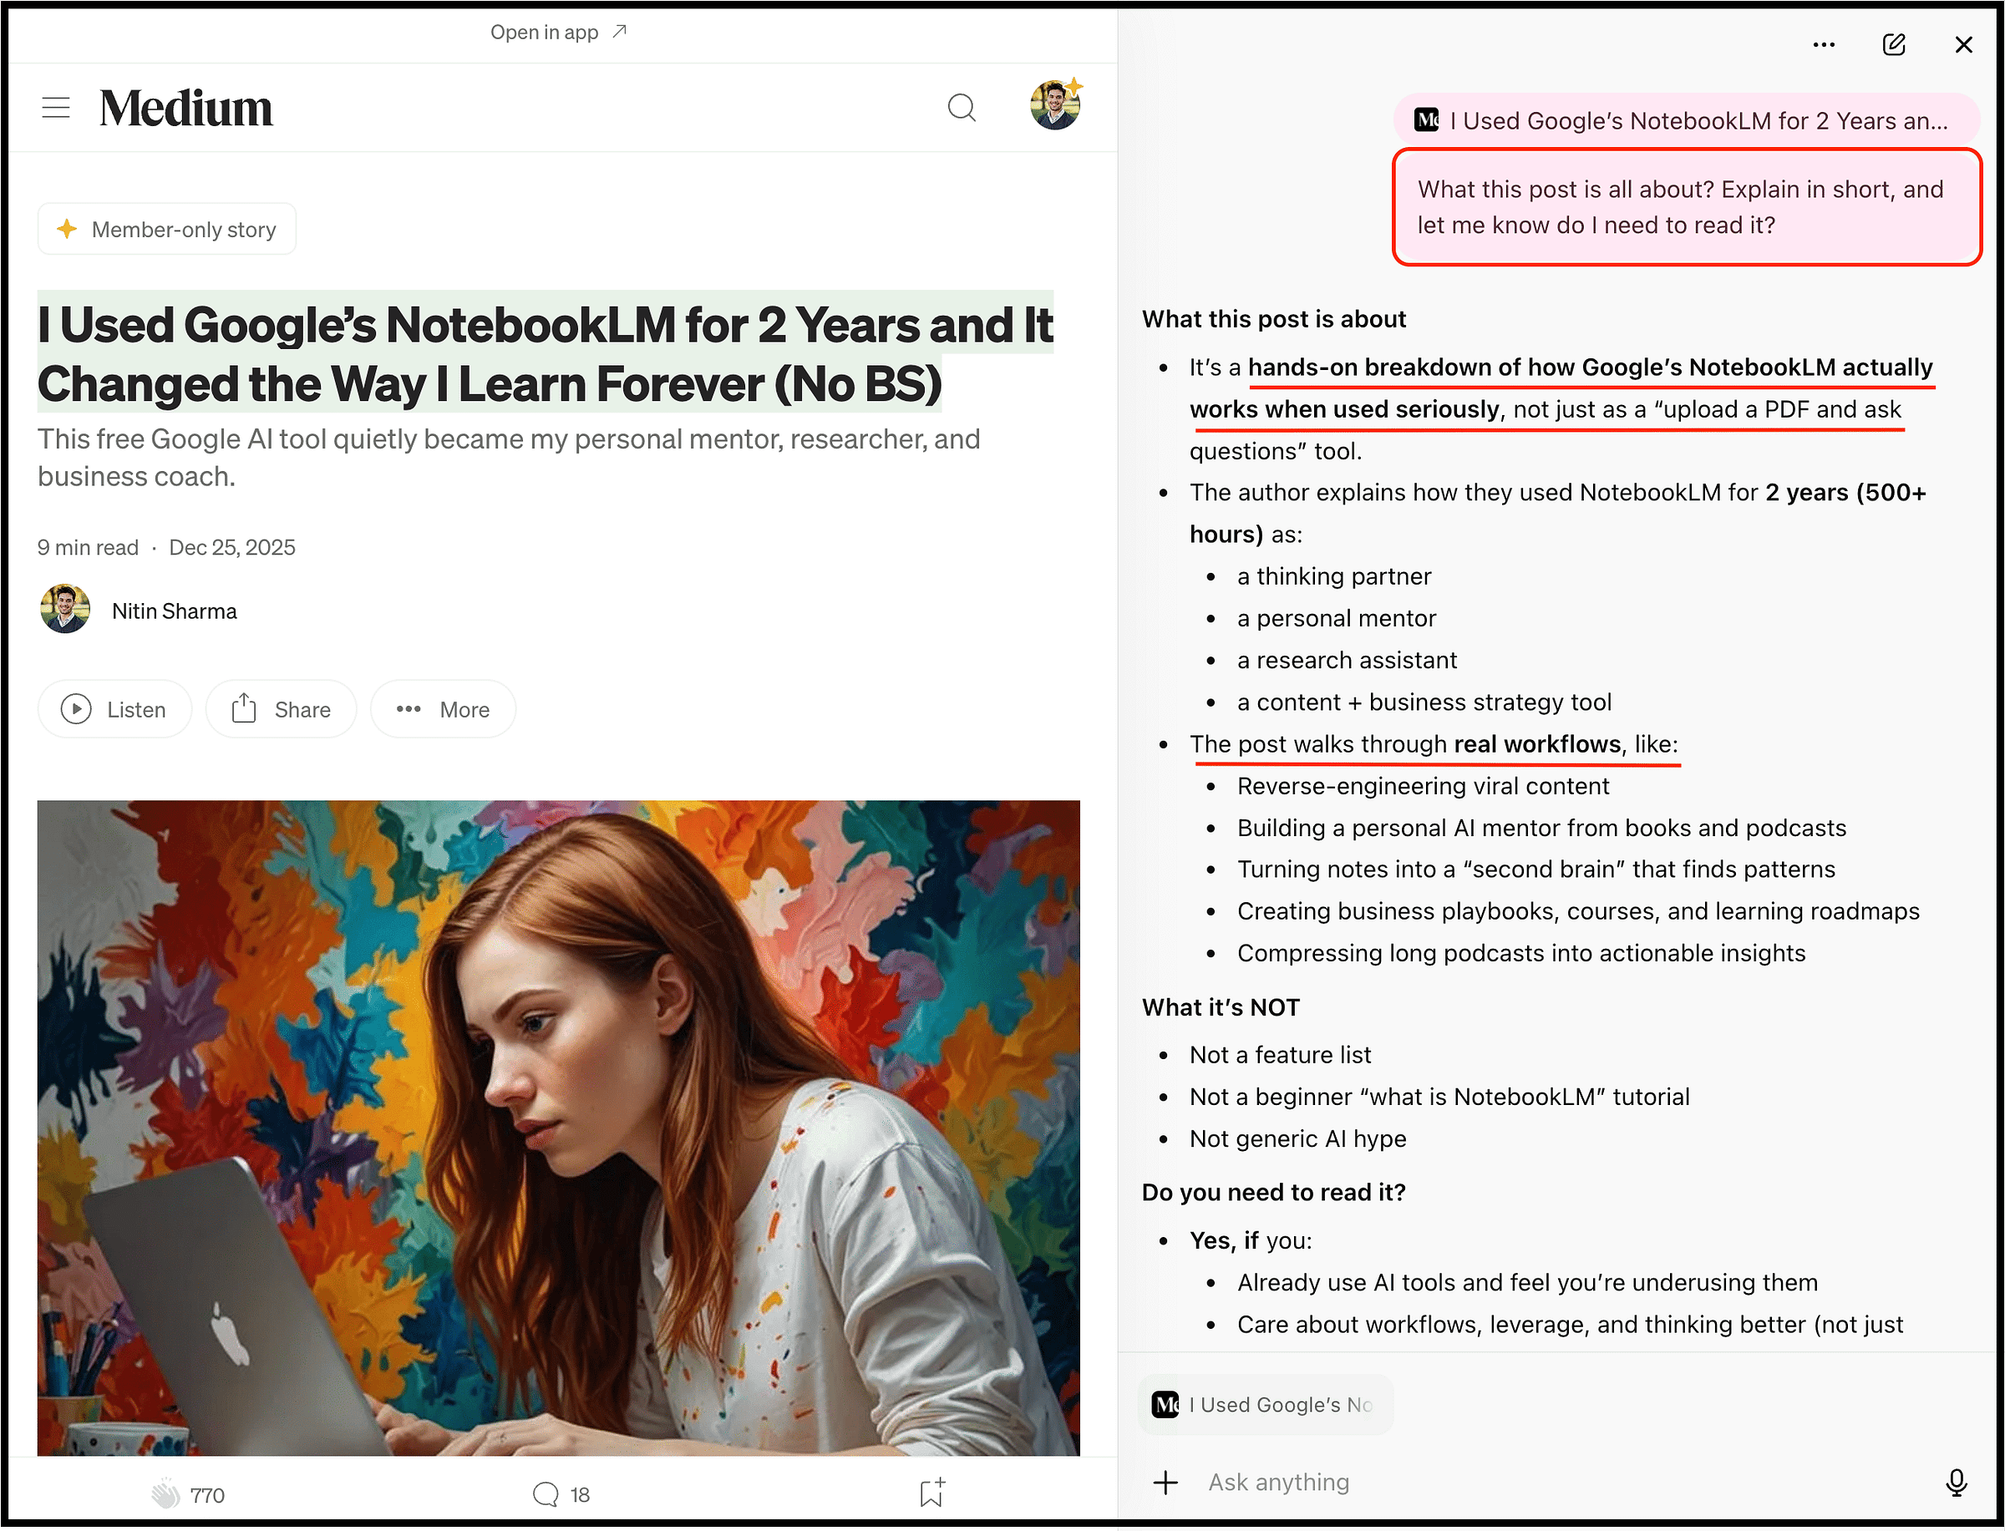Save story with the bookmark icon

click(931, 1493)
